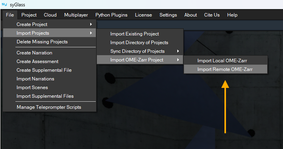Expand Import OME-Zarr Project submenu

click(x=140, y=60)
